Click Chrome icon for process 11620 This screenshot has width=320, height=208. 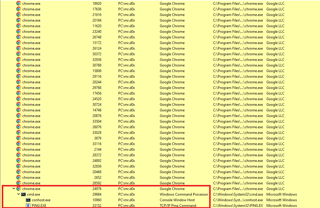click(19, 26)
